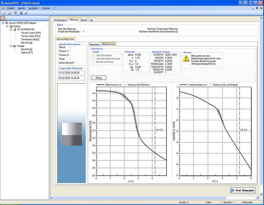The image size is (264, 205).
Task: Click the Hyprop folder icon in the tree
Action: (11, 26)
